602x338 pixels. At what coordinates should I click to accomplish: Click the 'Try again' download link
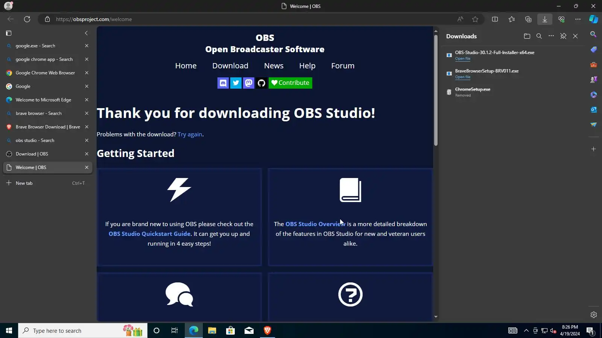(x=190, y=134)
